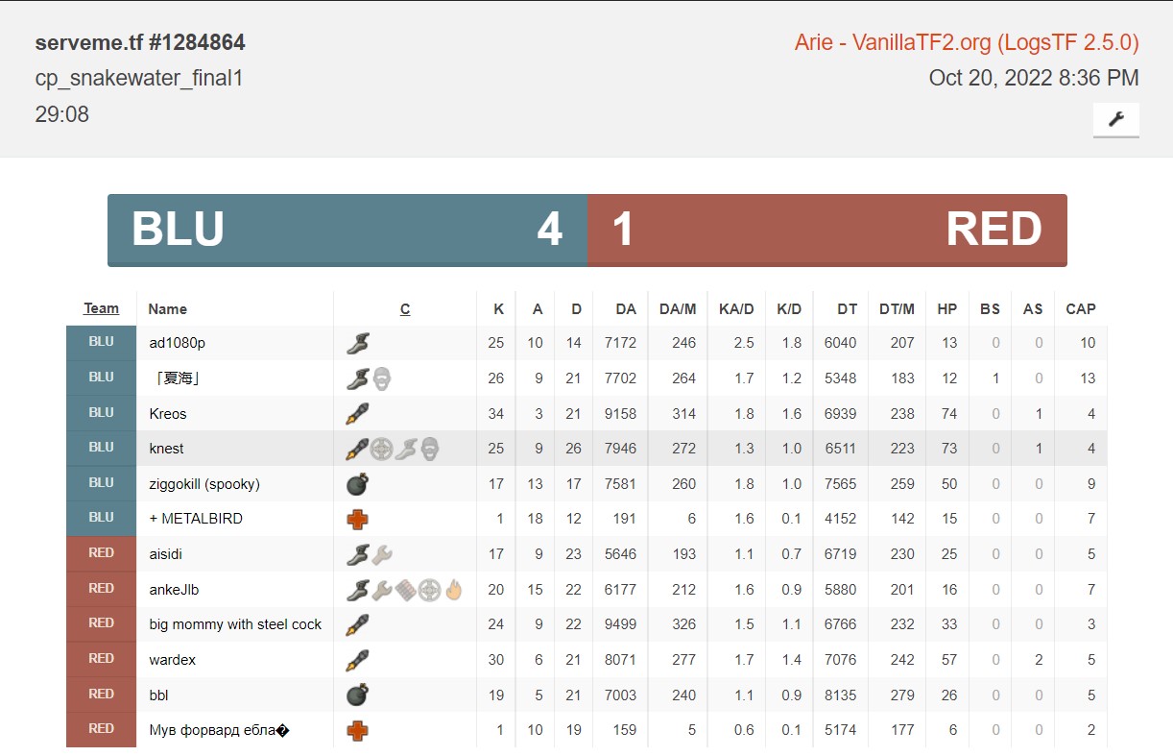Click bbl's Demoman bomb icon

tap(357, 695)
